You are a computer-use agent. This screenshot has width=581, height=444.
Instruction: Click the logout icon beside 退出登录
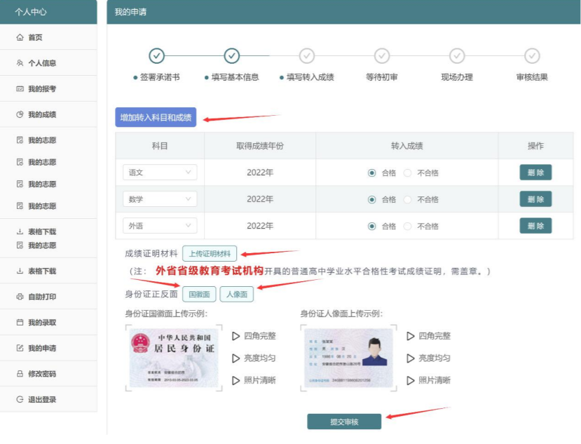20,399
